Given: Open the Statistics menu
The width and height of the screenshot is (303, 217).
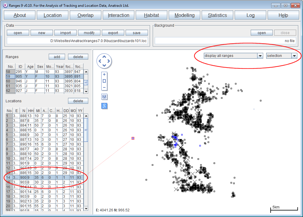Looking at the screenshot, I should [217, 15].
